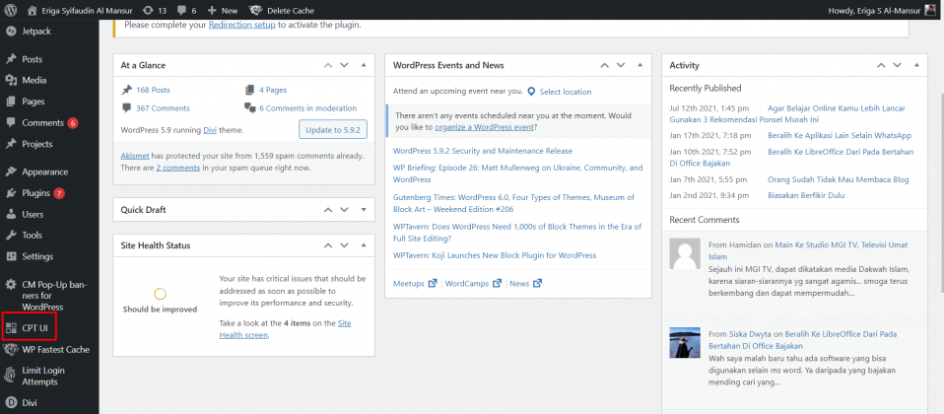Open the Meetups external link
The height and width of the screenshot is (414, 944).
[x=415, y=283]
